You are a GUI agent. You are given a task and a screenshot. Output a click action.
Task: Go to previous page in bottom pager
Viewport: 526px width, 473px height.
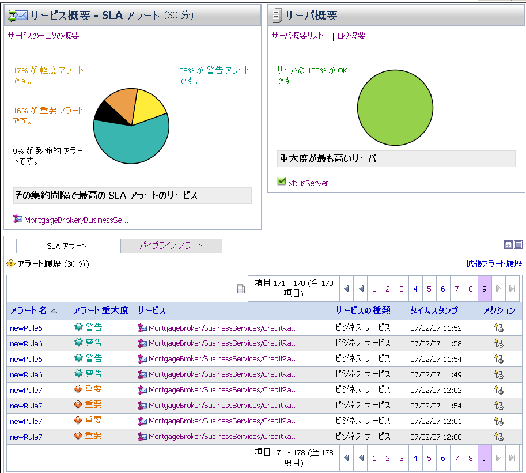[361, 458]
